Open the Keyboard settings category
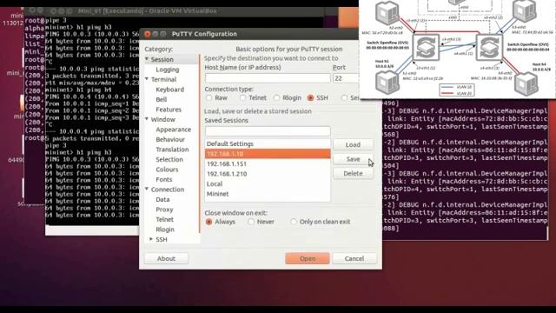Viewport: 556px width, 313px height. [x=170, y=90]
